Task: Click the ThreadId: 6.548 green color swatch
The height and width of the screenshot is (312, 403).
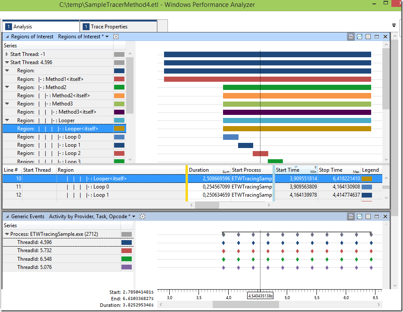Action: [x=127, y=259]
